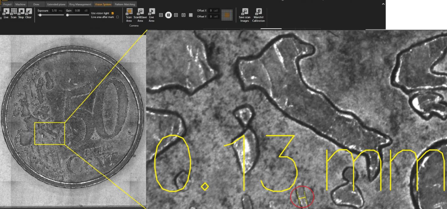Start Live Area view
Screen dimensions: 447x209
[x=151, y=11]
